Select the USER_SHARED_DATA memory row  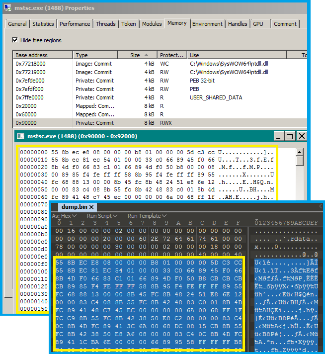click(99, 97)
